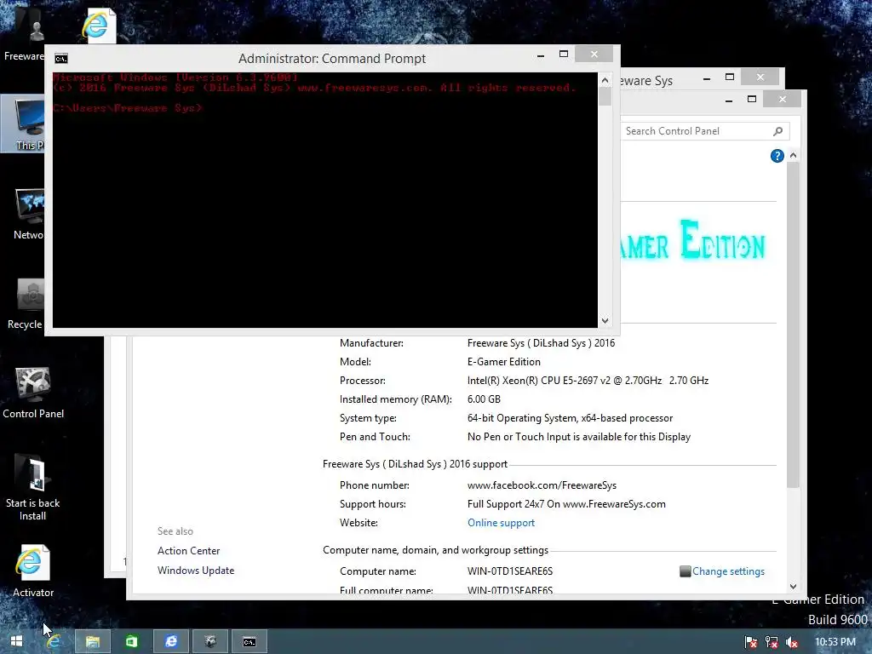872x654 pixels.
Task: Click the System window scrollbar down arrow
Action: click(793, 586)
